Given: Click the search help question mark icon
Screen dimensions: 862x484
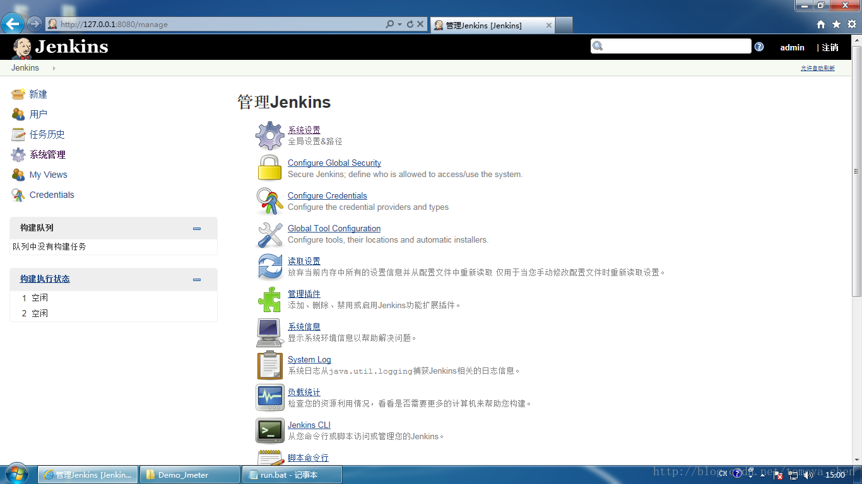Looking at the screenshot, I should [759, 47].
